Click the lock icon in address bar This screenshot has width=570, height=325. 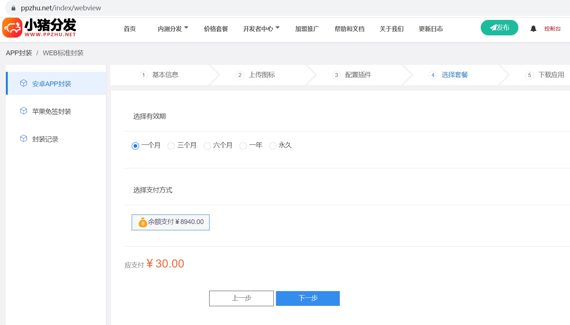tap(14, 8)
